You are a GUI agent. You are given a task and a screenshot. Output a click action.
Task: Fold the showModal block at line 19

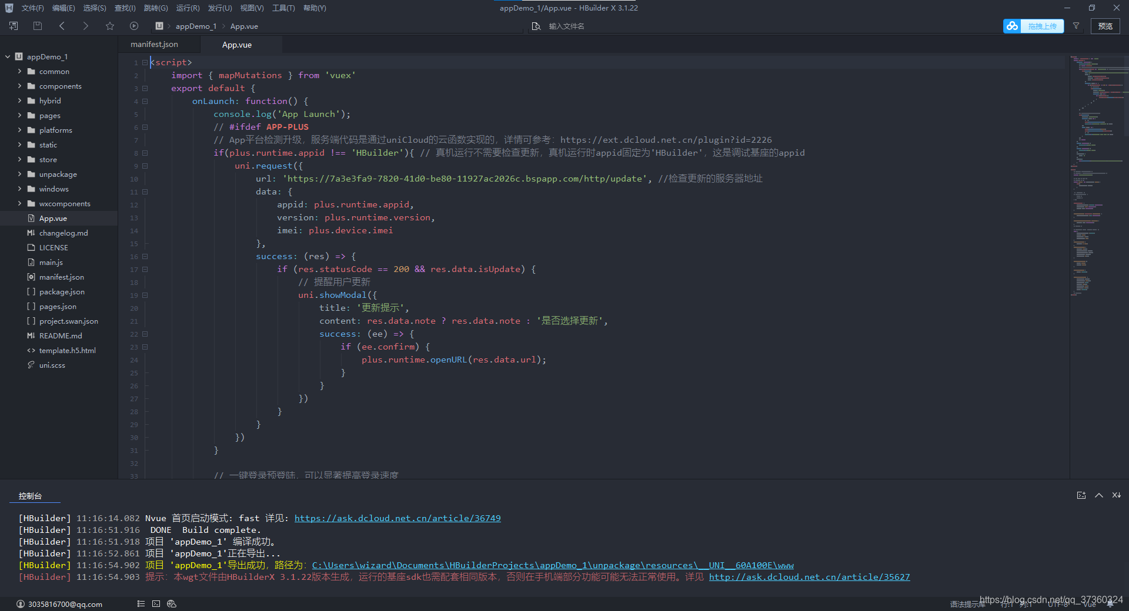click(x=145, y=295)
